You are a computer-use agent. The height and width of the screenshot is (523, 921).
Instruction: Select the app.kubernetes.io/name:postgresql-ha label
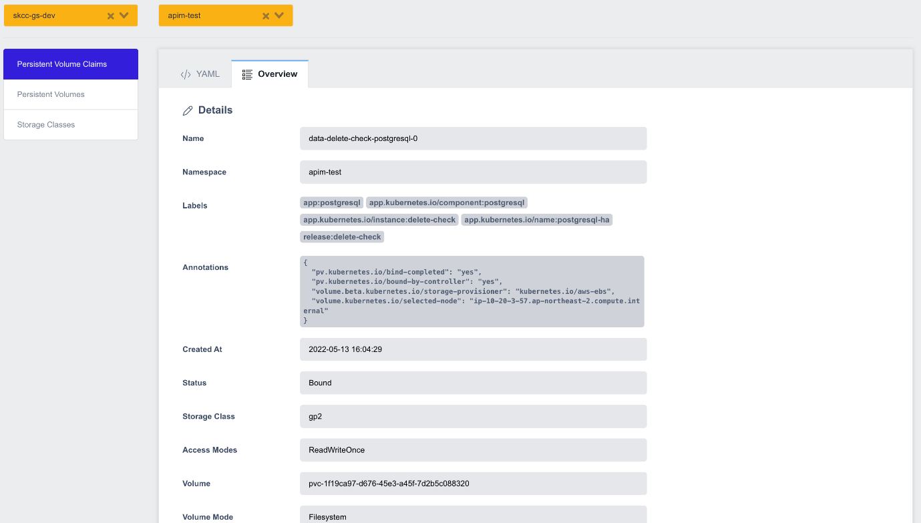537,220
